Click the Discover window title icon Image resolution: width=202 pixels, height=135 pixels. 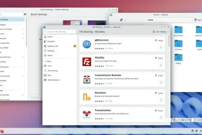tap(44, 27)
